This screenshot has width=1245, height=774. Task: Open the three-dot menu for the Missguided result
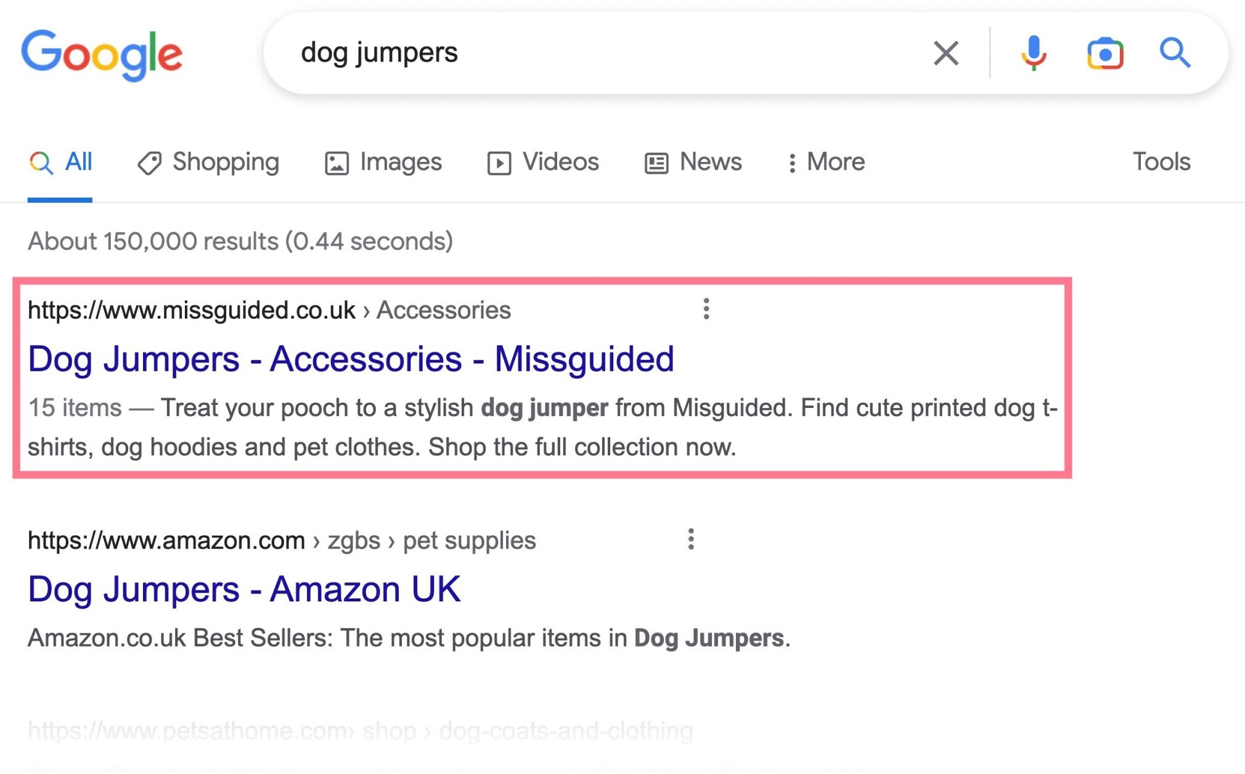tap(706, 309)
